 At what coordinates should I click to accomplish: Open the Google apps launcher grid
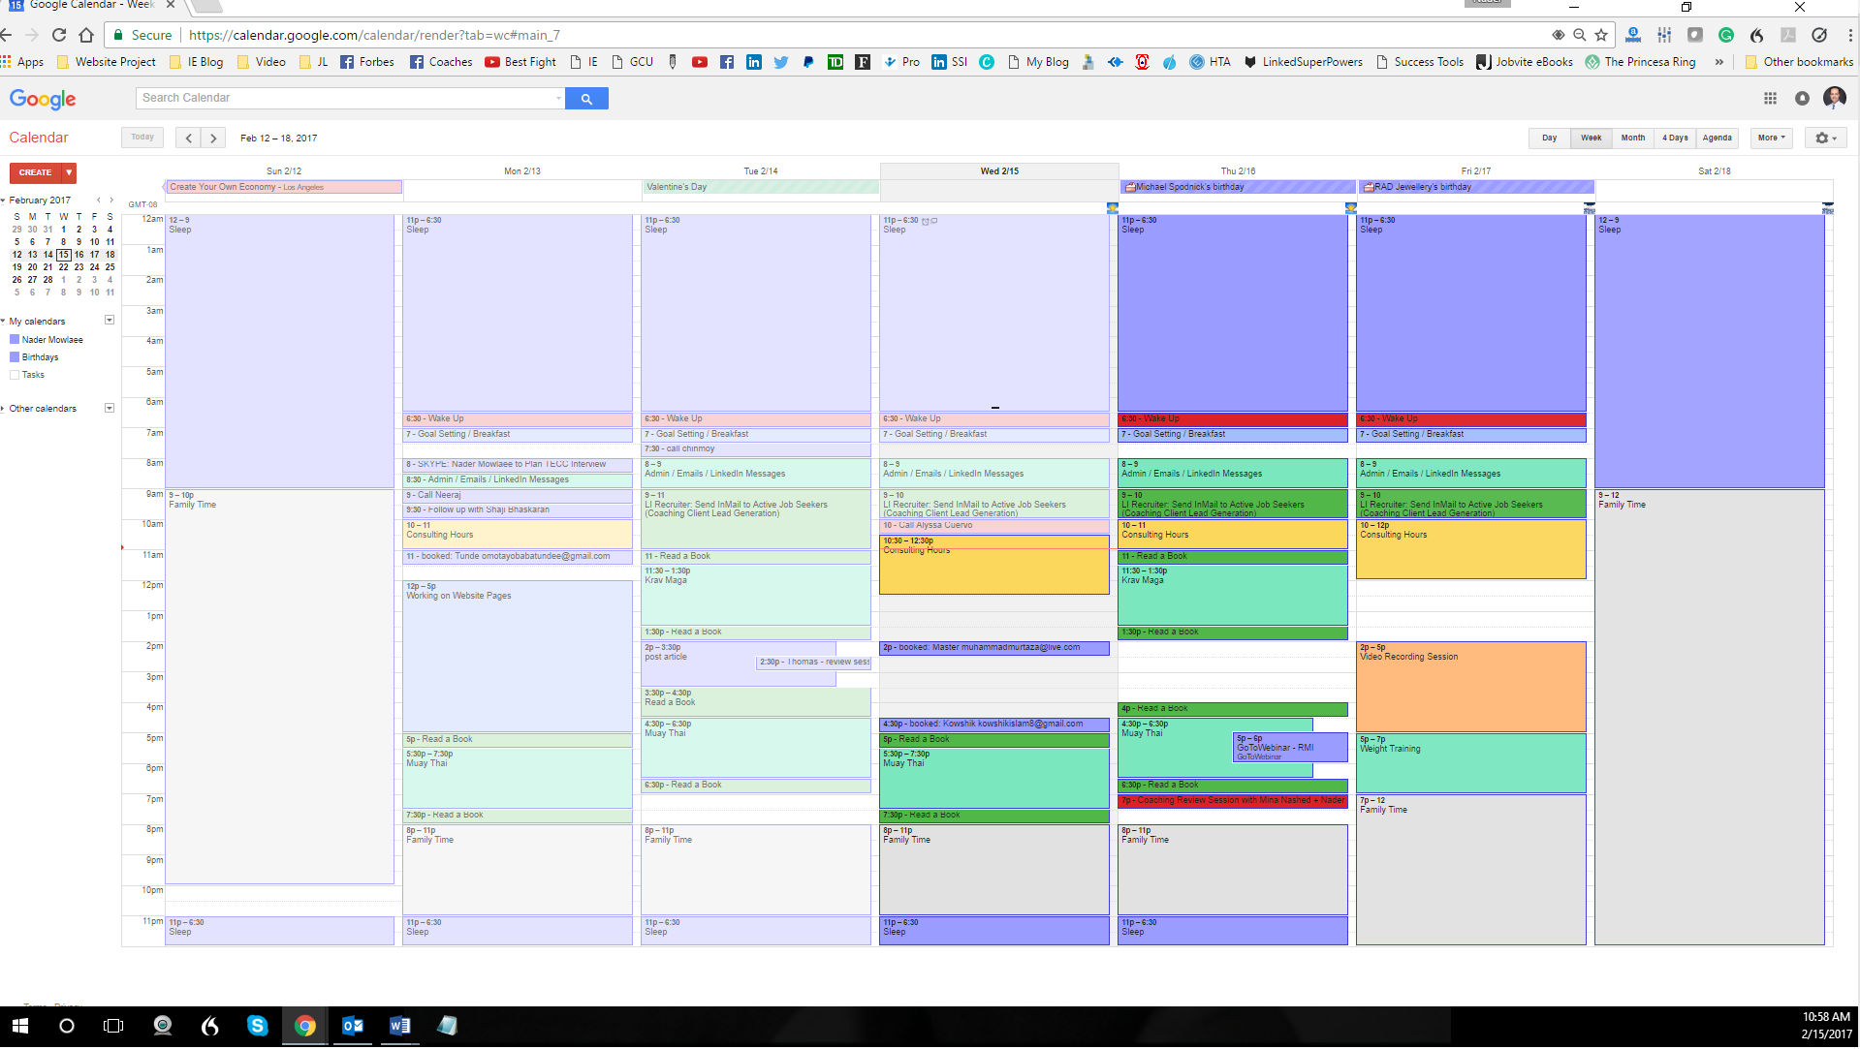click(x=1770, y=98)
